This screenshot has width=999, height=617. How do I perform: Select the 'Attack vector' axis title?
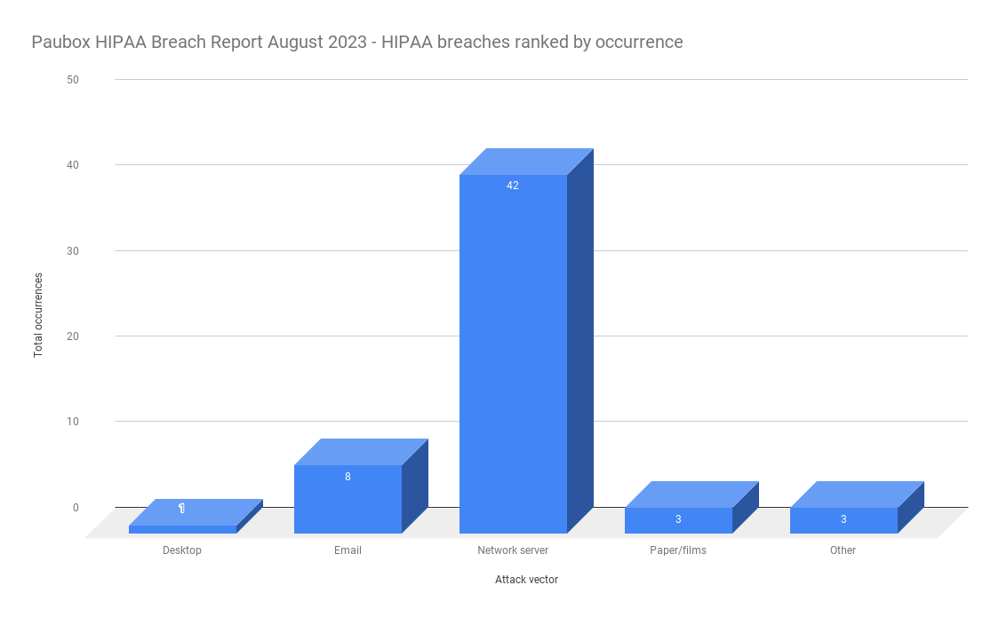point(526,580)
